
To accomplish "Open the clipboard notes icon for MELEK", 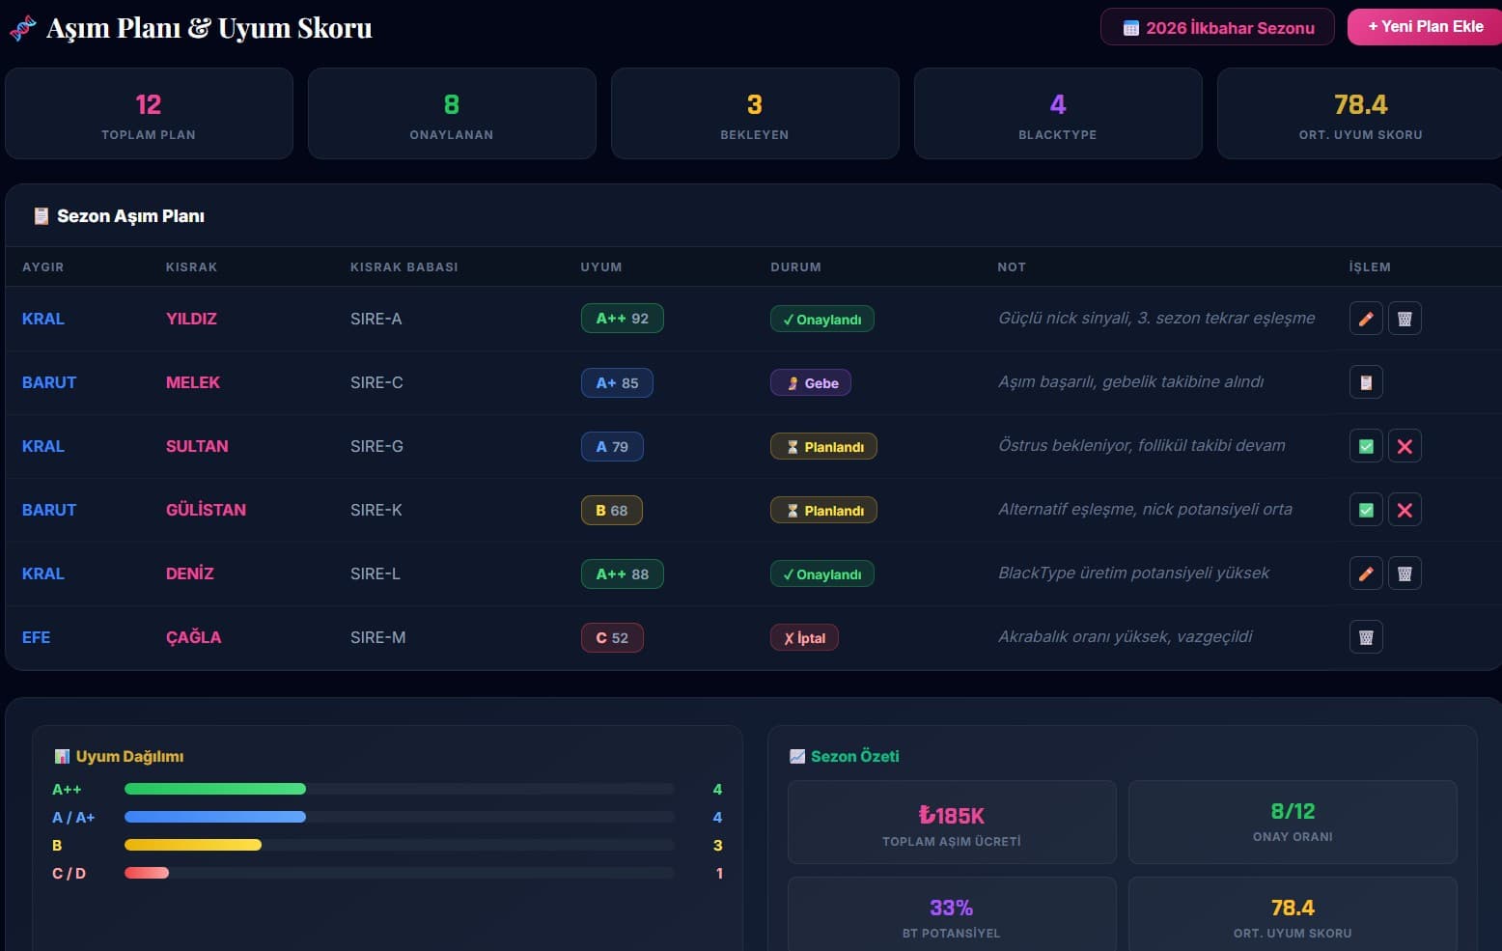I will [1366, 382].
